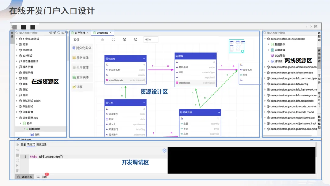Click the three-dot menu on 供应商 entity
330x186 pixels.
point(144,58)
